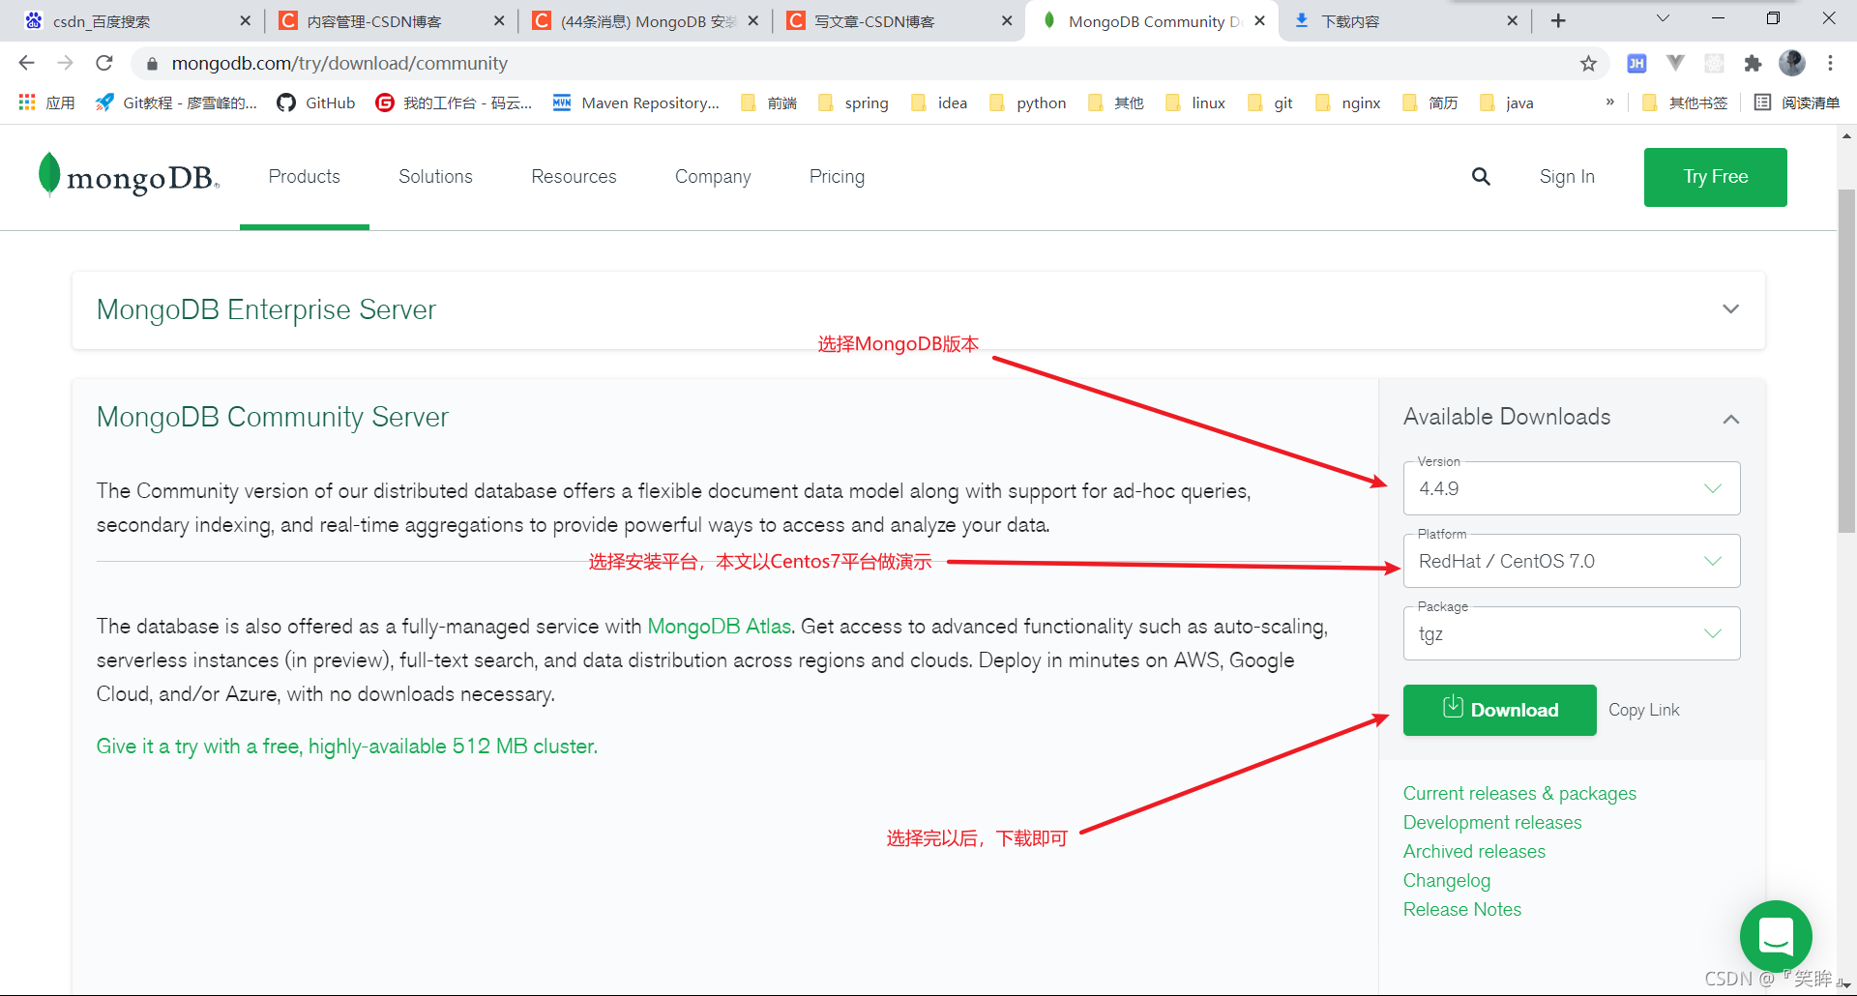Open the Resources menu
The height and width of the screenshot is (996, 1857).
(x=574, y=176)
